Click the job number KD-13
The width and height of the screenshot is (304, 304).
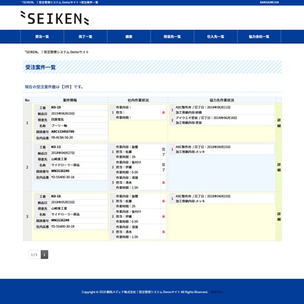pos(56,147)
